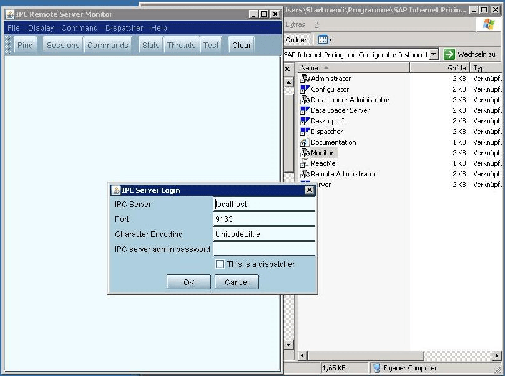Sort by the Name column header
Viewport: 505px width, 376px height.
click(x=354, y=68)
